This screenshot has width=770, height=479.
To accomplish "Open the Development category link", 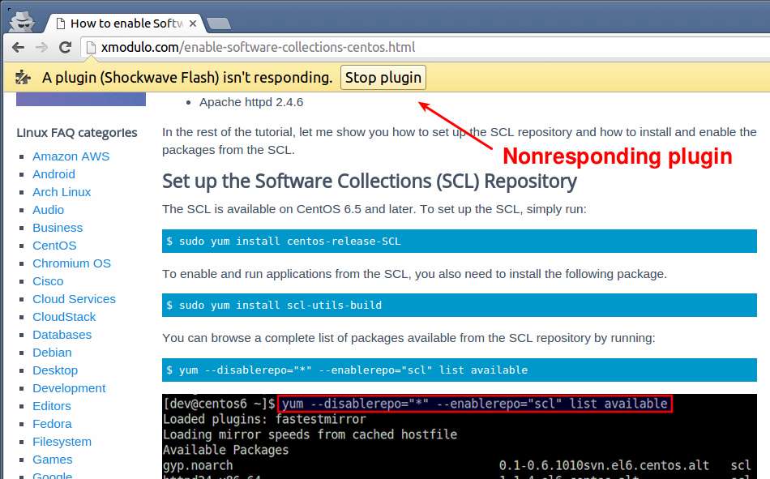I will [69, 388].
